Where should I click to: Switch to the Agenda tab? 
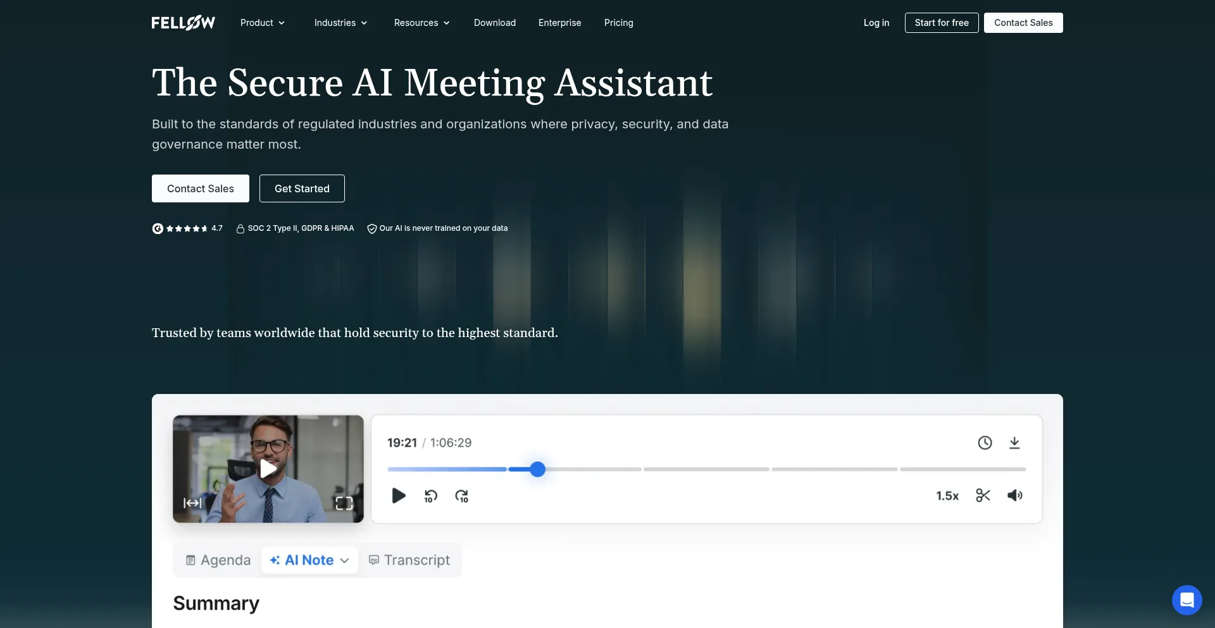pos(218,560)
